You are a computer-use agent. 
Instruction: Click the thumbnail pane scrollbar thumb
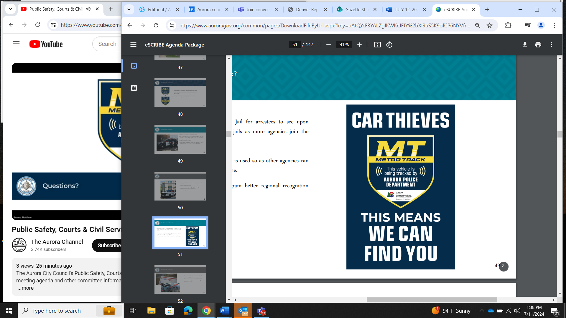tap(229, 134)
